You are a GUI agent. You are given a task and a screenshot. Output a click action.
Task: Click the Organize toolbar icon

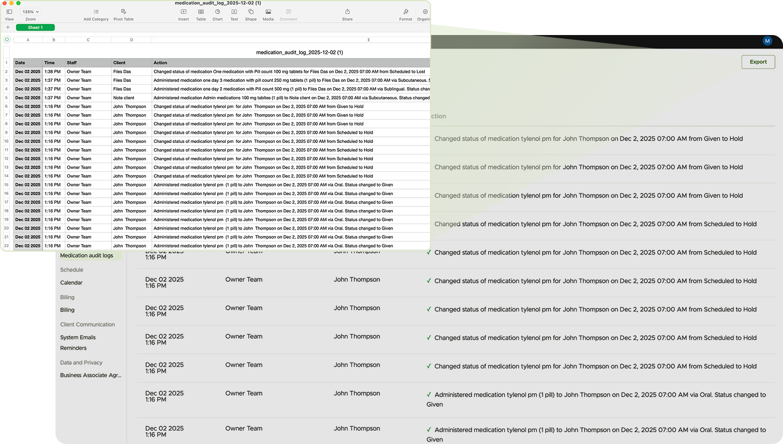click(425, 12)
